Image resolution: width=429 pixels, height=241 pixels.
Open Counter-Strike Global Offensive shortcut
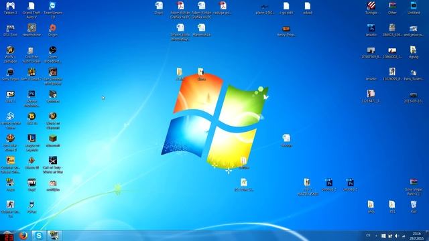(11, 165)
